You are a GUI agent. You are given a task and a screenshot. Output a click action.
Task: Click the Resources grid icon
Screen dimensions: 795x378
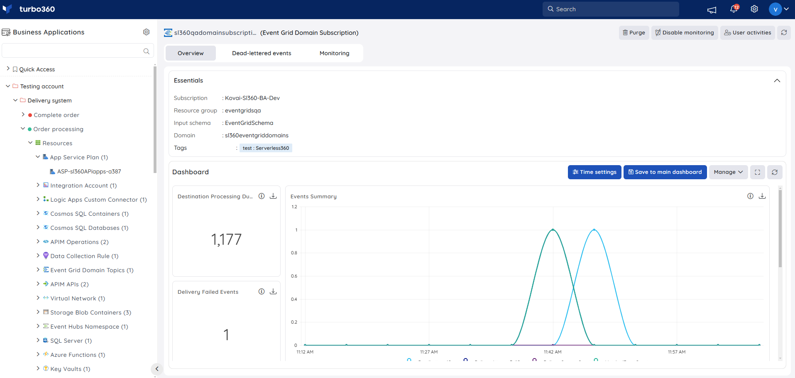pyautogui.click(x=38, y=143)
